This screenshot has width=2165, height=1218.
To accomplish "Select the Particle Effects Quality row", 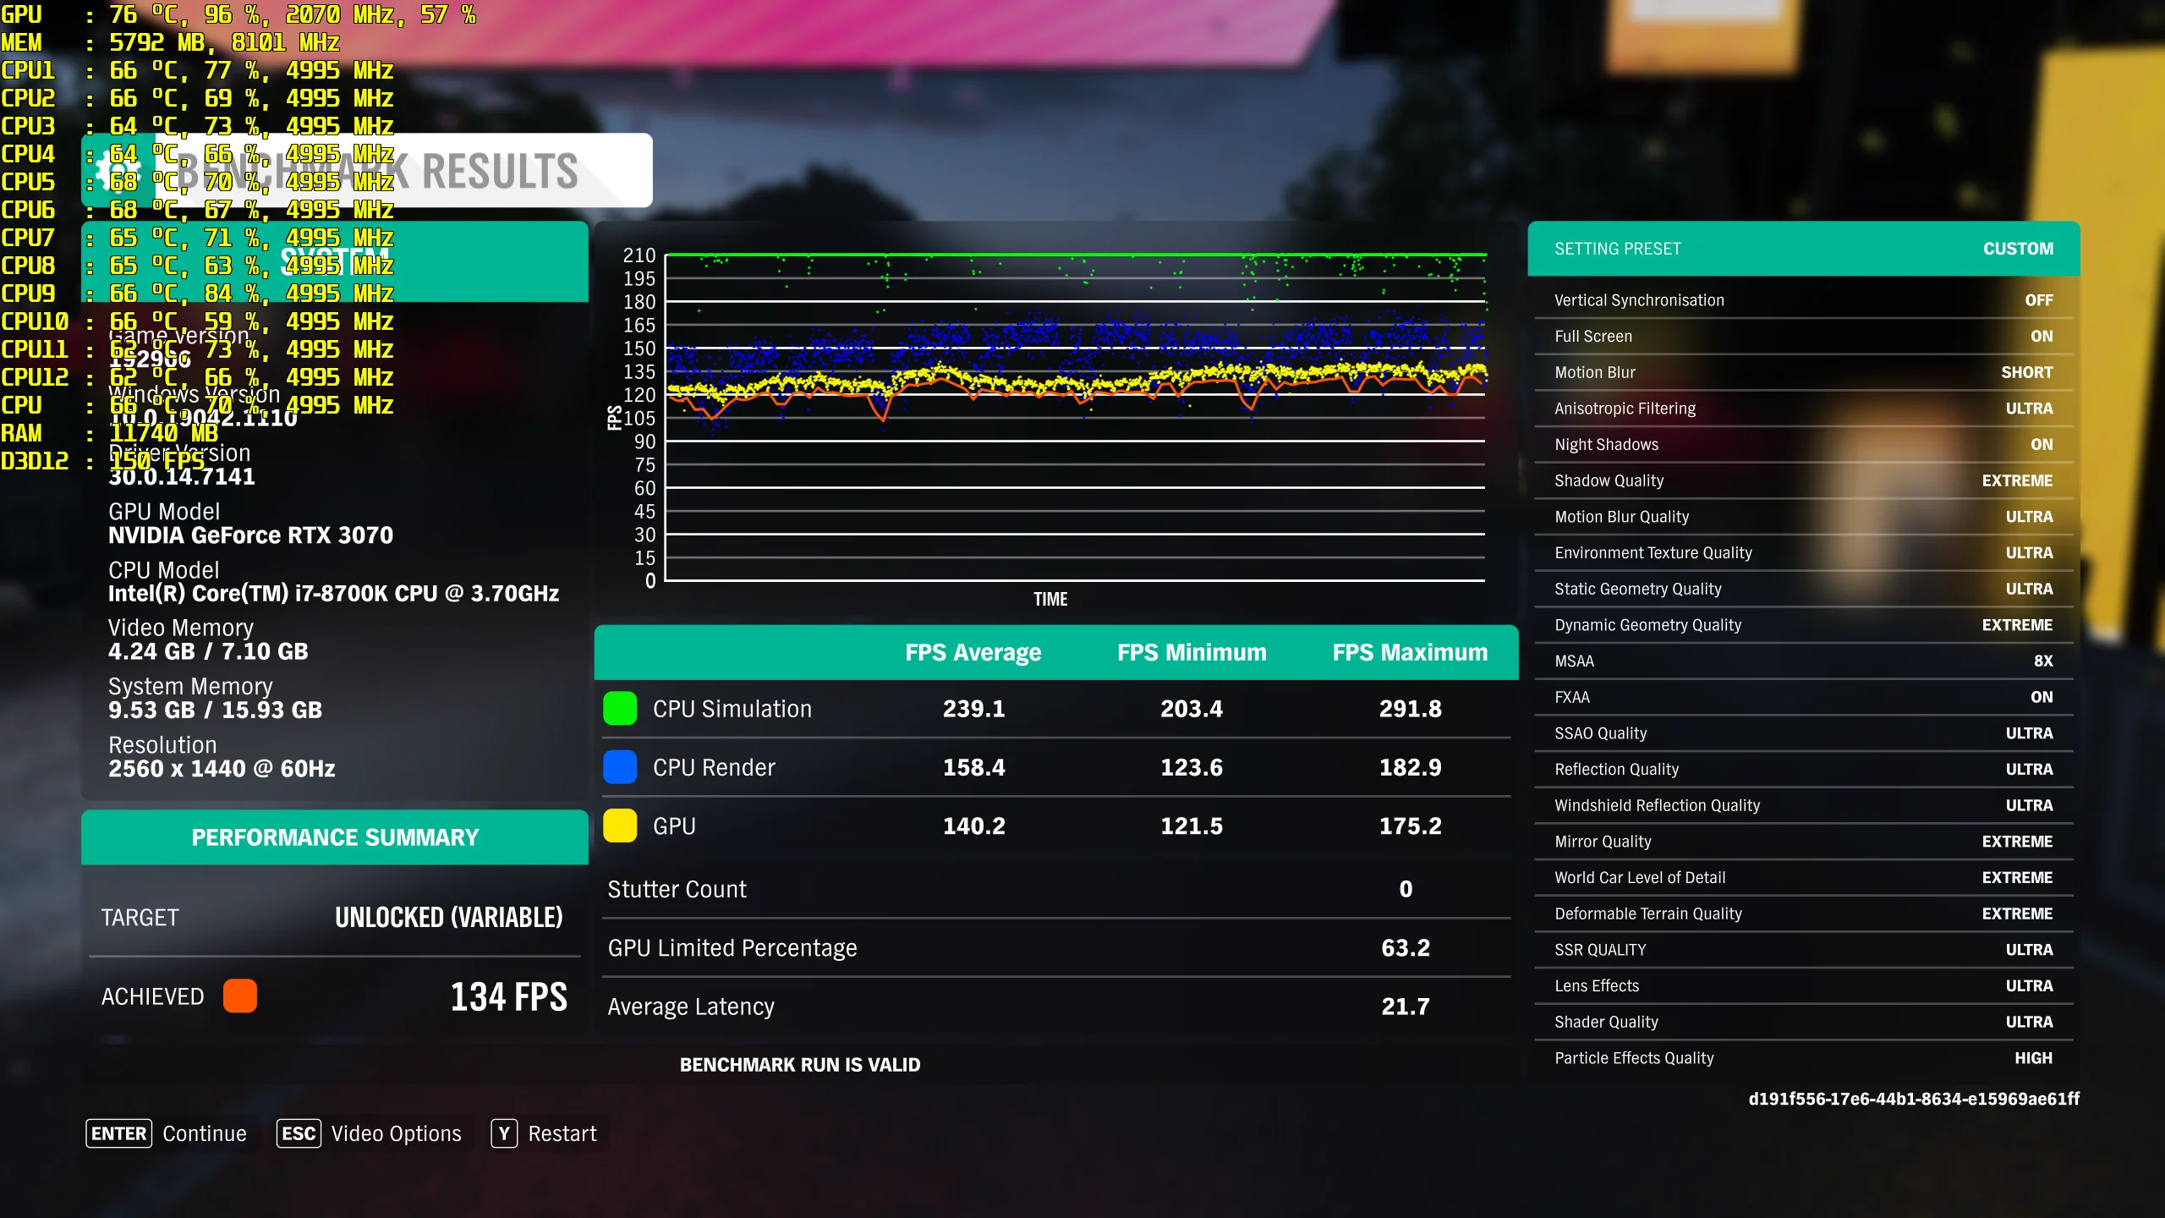I will (1804, 1058).
